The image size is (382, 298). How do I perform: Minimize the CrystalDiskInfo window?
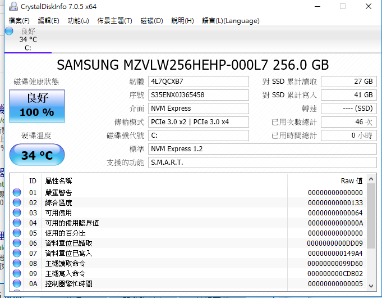click(x=317, y=6)
